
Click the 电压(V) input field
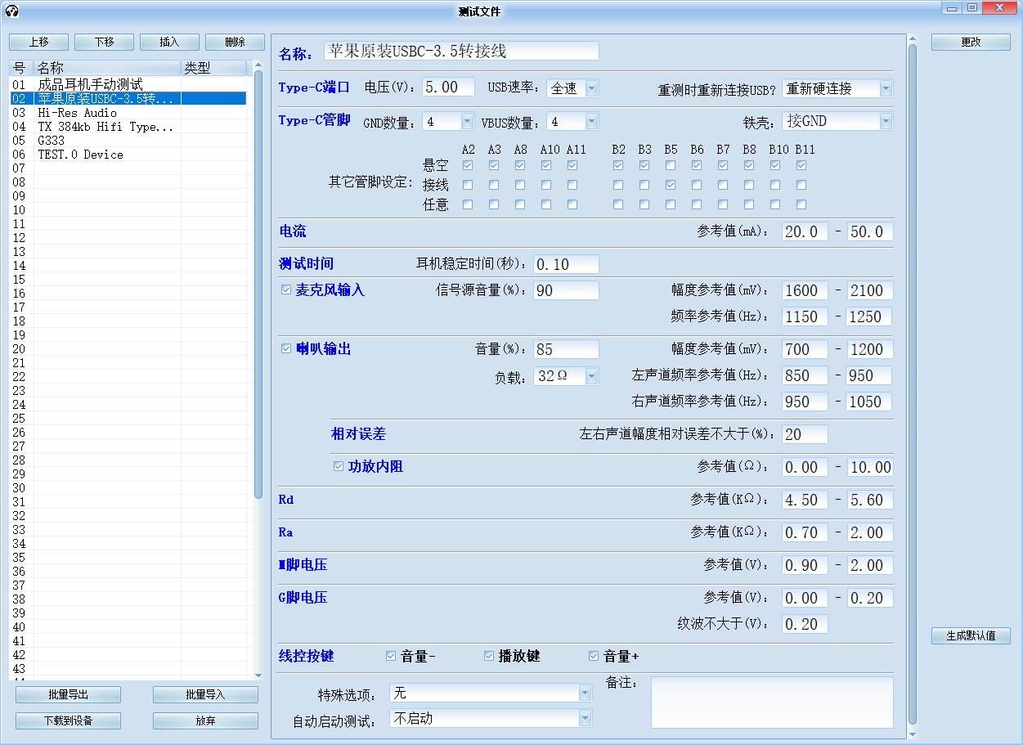coord(448,88)
